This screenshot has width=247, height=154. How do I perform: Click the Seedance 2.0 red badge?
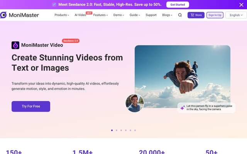[x=71, y=41]
